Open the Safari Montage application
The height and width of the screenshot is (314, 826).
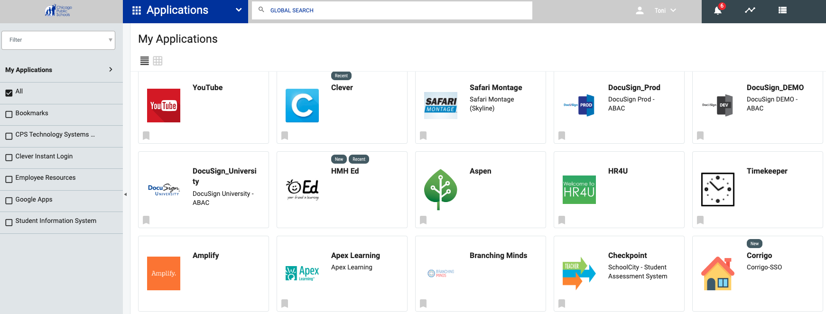[x=495, y=88]
